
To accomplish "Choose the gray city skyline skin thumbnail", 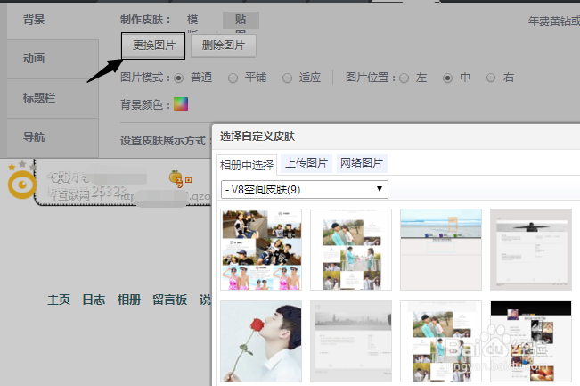I will pyautogui.click(x=351, y=341).
